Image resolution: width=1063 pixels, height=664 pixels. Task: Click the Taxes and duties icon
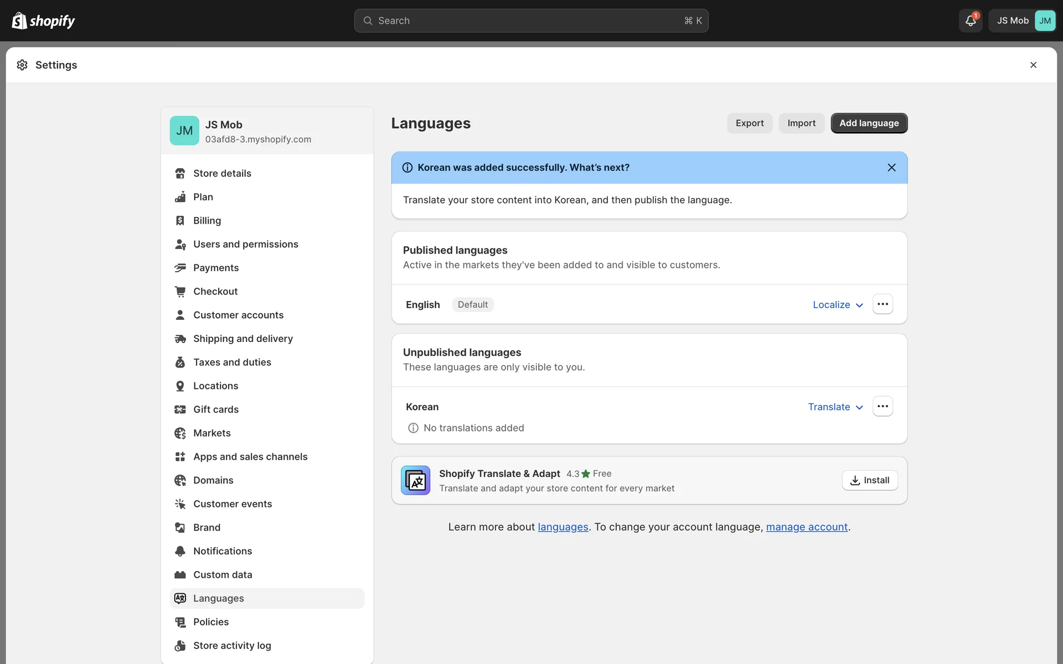[x=180, y=362]
